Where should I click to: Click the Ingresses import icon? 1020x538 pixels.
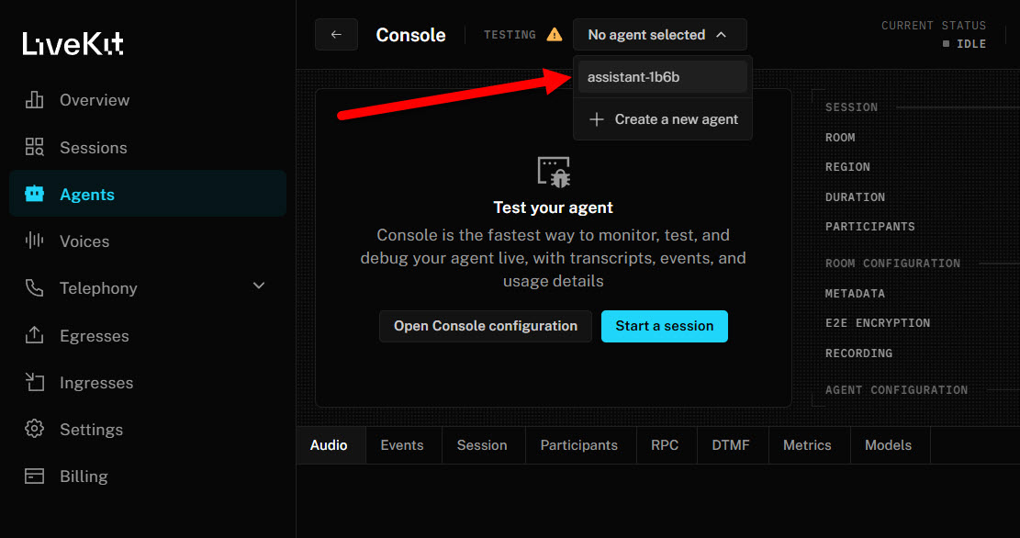(35, 382)
